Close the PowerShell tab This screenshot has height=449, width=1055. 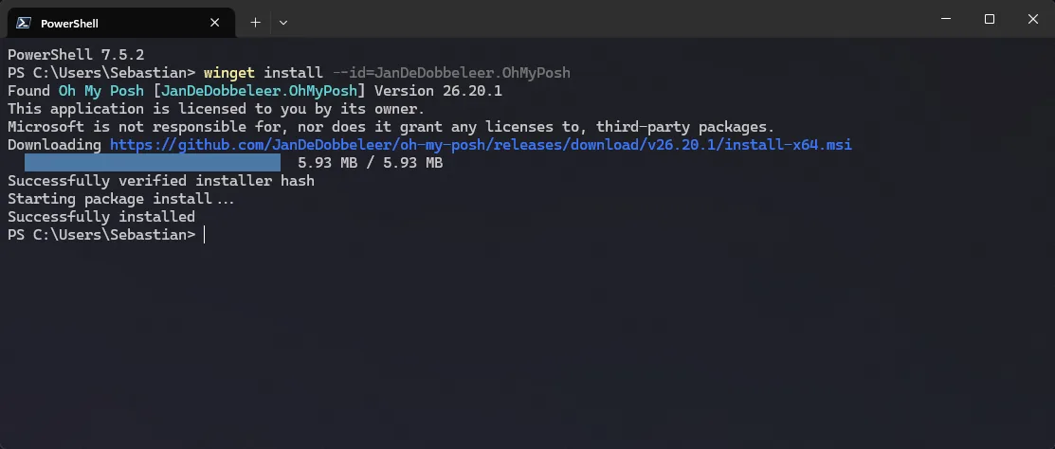[x=216, y=22]
